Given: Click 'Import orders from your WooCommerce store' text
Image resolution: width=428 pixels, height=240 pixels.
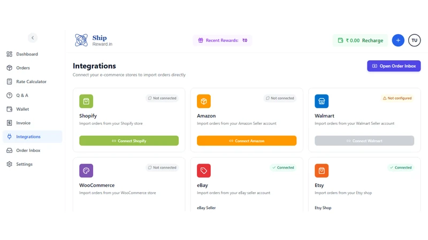Looking at the screenshot, I should pos(118,193).
